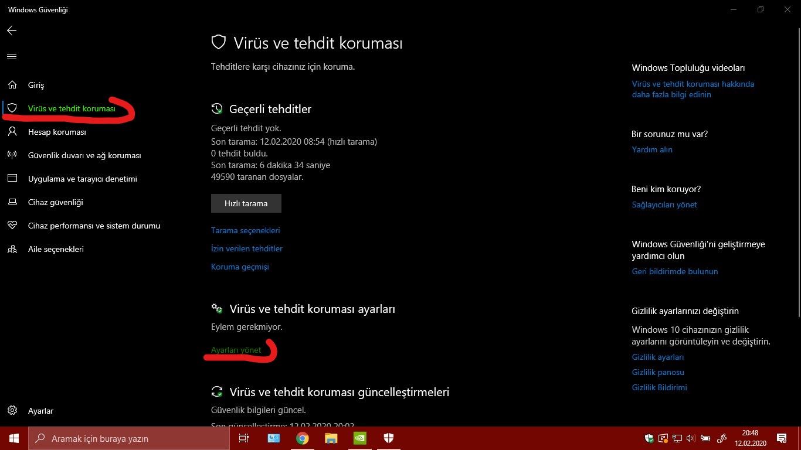The height and width of the screenshot is (450, 801).
Task: Click the 'Eylem gerekmiyor.' status text
Action: (247, 326)
